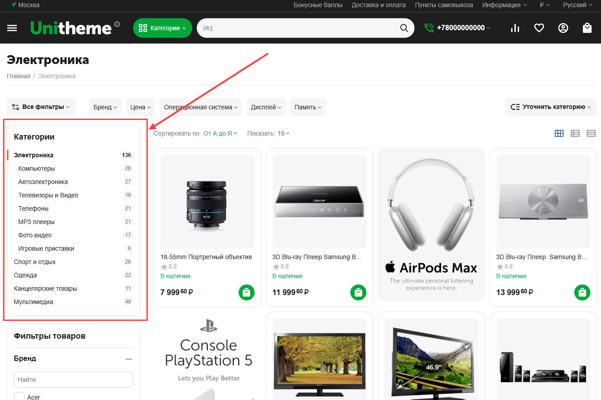
Task: Select Телефоны in the categories list
Action: point(33,208)
